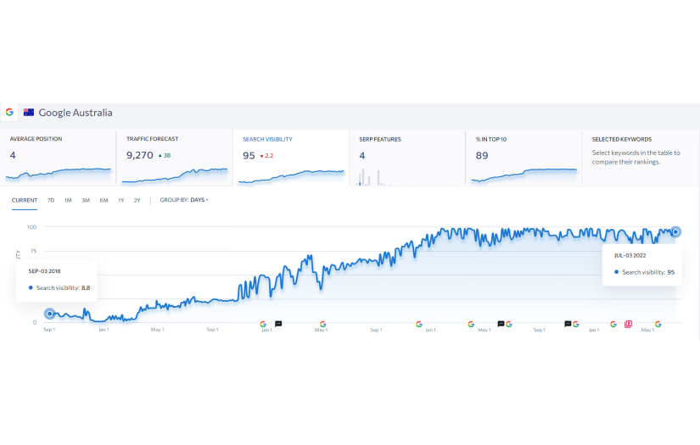
Task: Click the Sep-03 2018 data point on chart
Action: tap(49, 314)
